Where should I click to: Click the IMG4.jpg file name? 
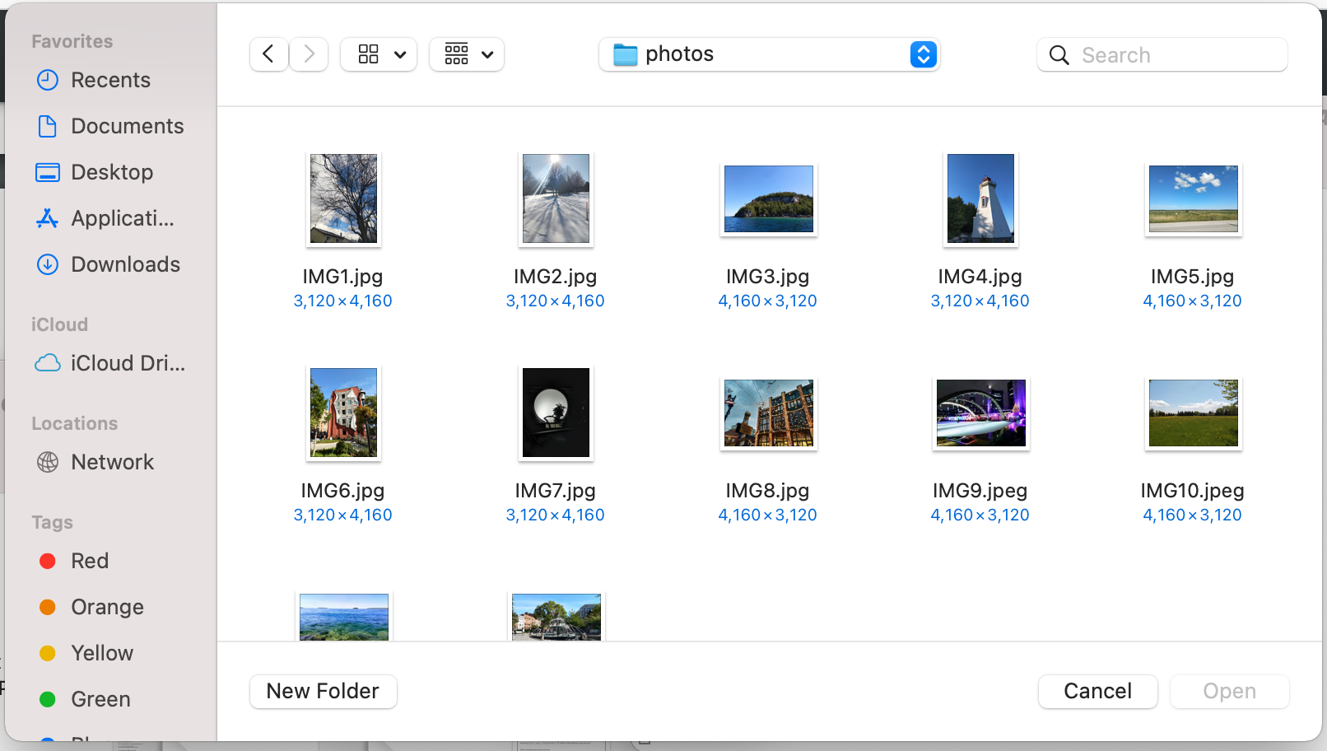click(x=980, y=277)
